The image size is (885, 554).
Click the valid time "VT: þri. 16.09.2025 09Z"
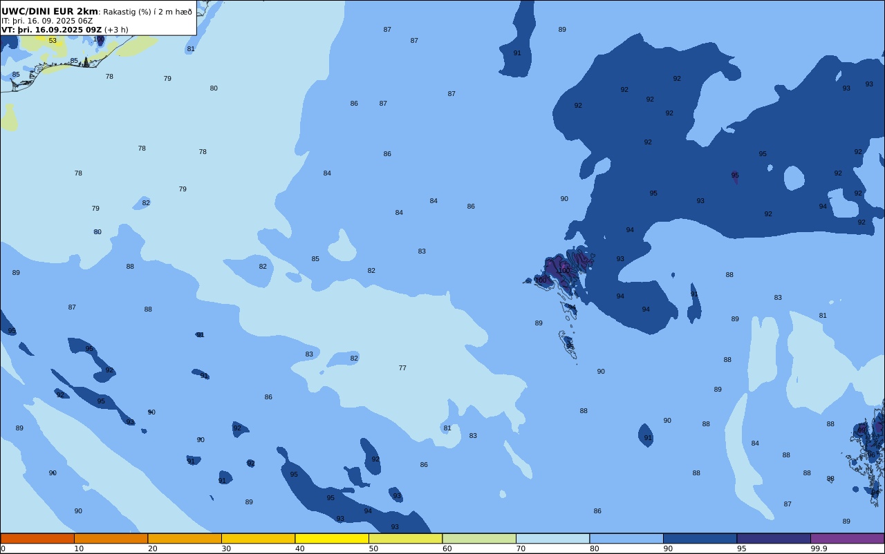pyautogui.click(x=52, y=30)
